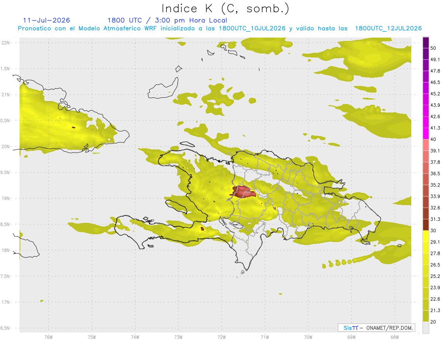The image size is (443, 342).
Task: Click the colorbar label '46.5'
Action: (x=435, y=82)
